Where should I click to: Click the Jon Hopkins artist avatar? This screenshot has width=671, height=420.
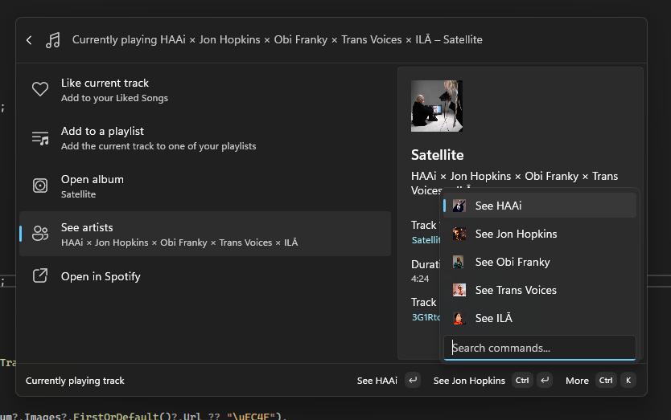tap(459, 234)
